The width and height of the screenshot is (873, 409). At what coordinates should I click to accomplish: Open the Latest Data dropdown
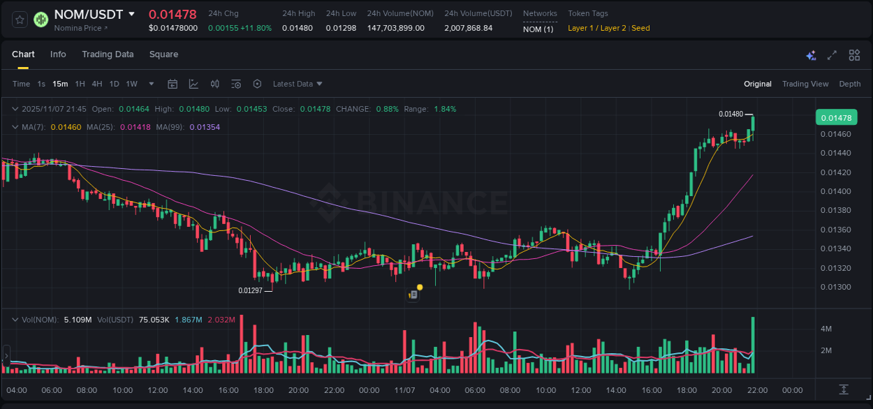[298, 84]
